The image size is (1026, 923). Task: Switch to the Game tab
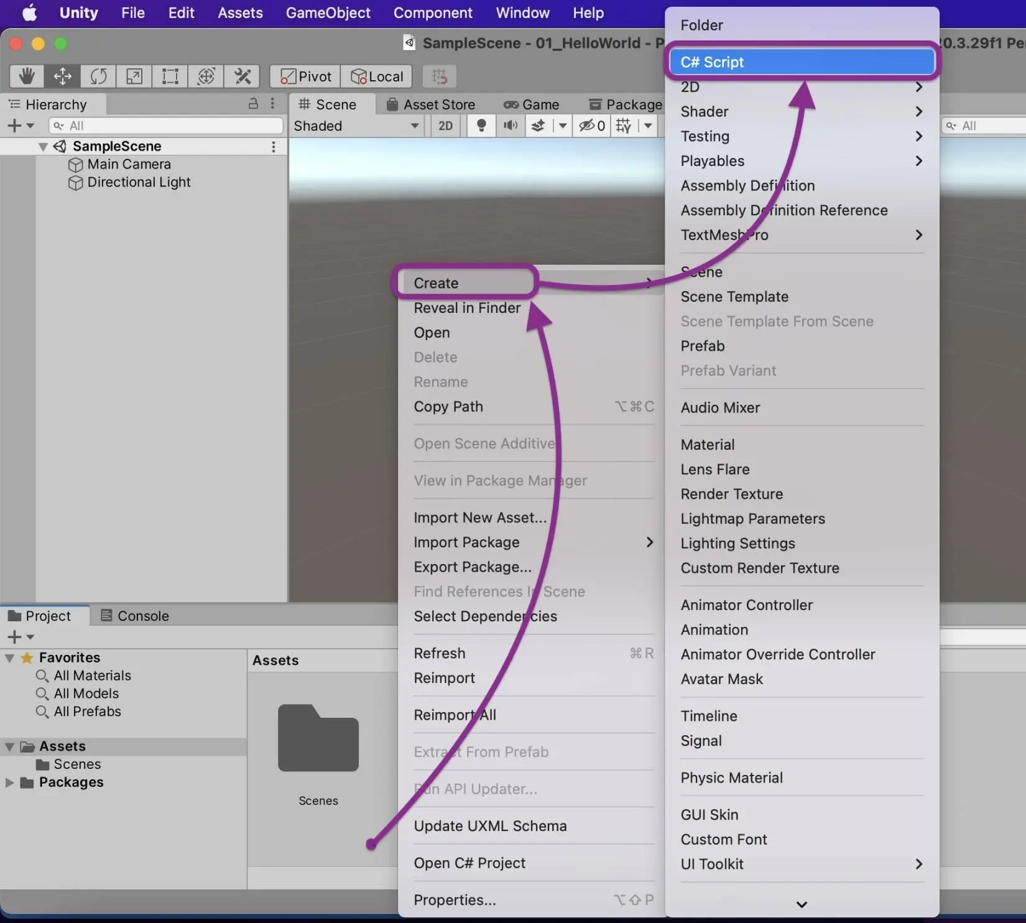(532, 104)
